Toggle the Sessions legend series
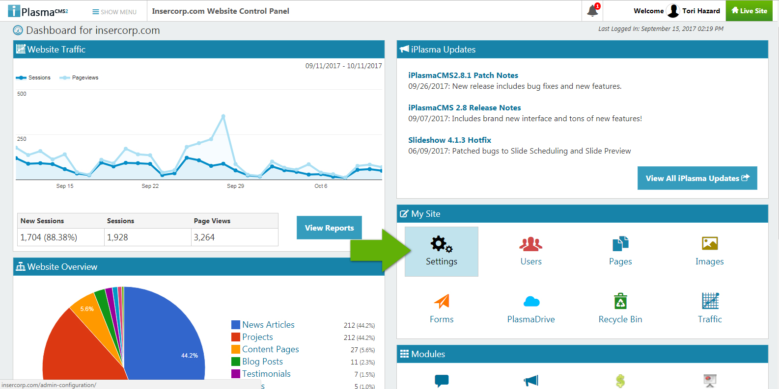Screen dimensions: 779x389 [x=33, y=78]
